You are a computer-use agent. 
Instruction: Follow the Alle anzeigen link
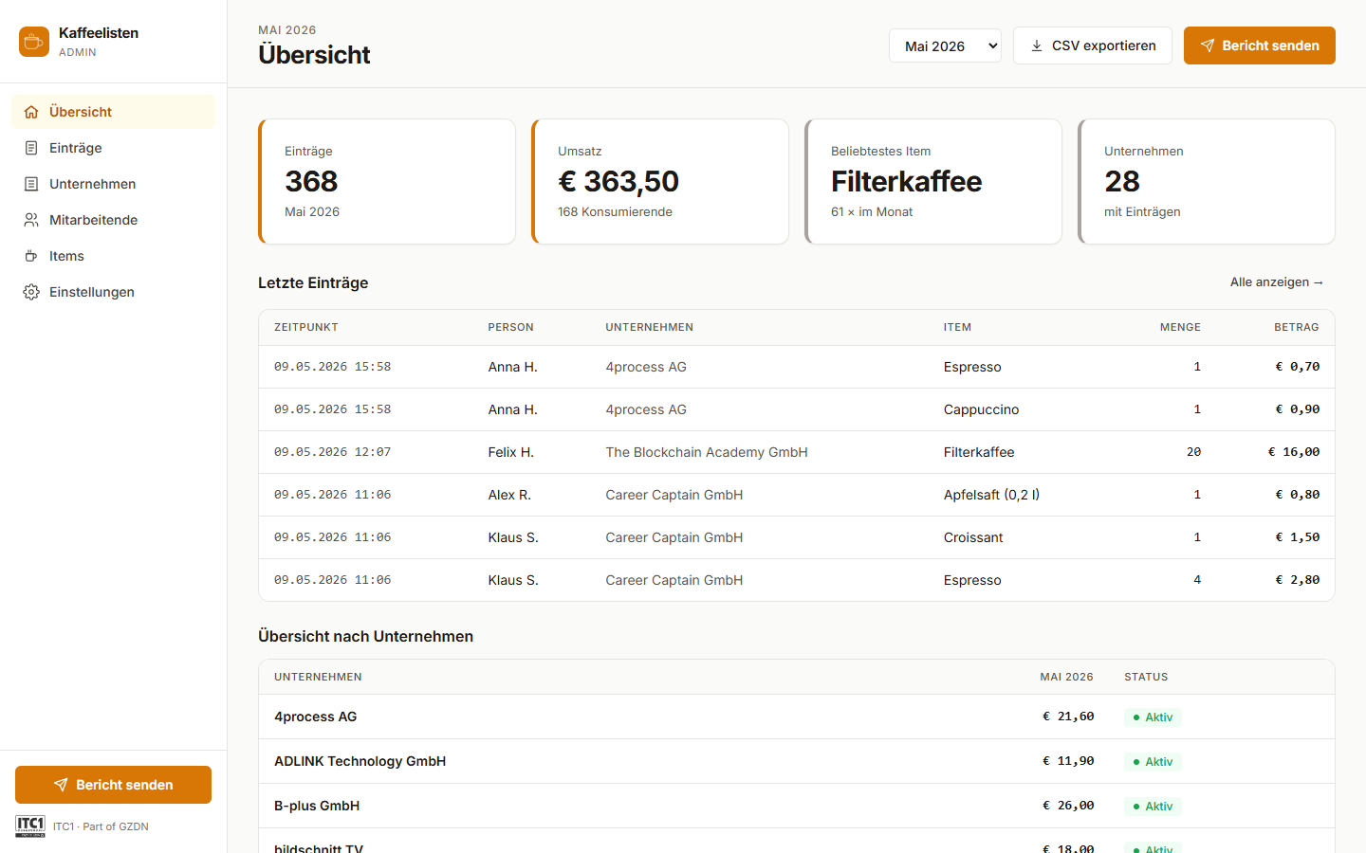[1277, 282]
